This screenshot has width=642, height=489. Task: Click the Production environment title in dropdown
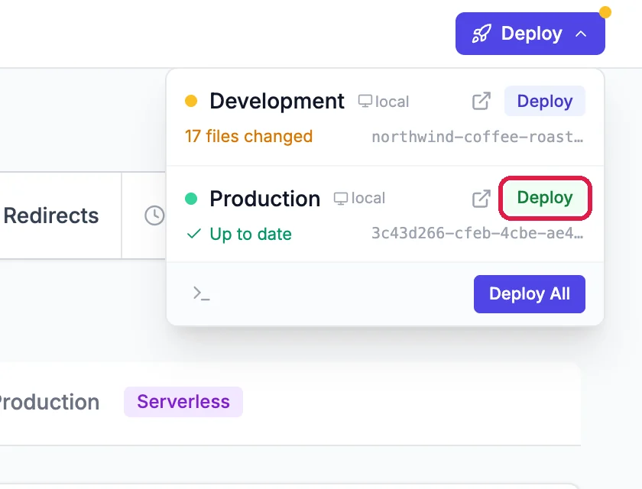(265, 199)
